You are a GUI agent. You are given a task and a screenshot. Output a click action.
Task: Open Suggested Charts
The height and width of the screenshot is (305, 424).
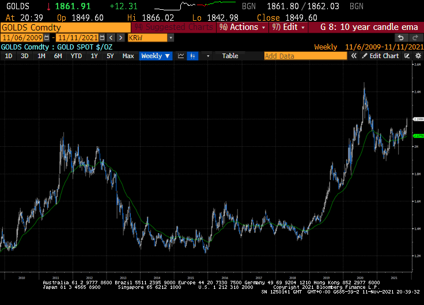pos(174,27)
